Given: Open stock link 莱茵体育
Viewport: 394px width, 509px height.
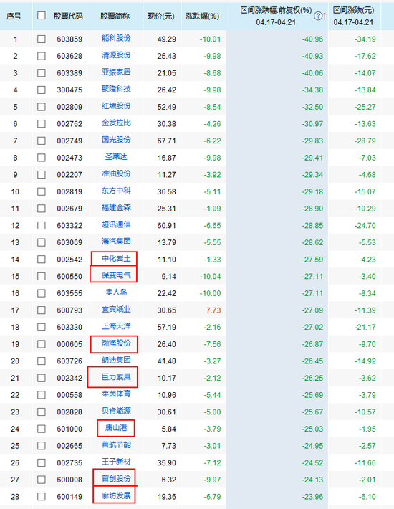Looking at the screenshot, I should [x=116, y=394].
